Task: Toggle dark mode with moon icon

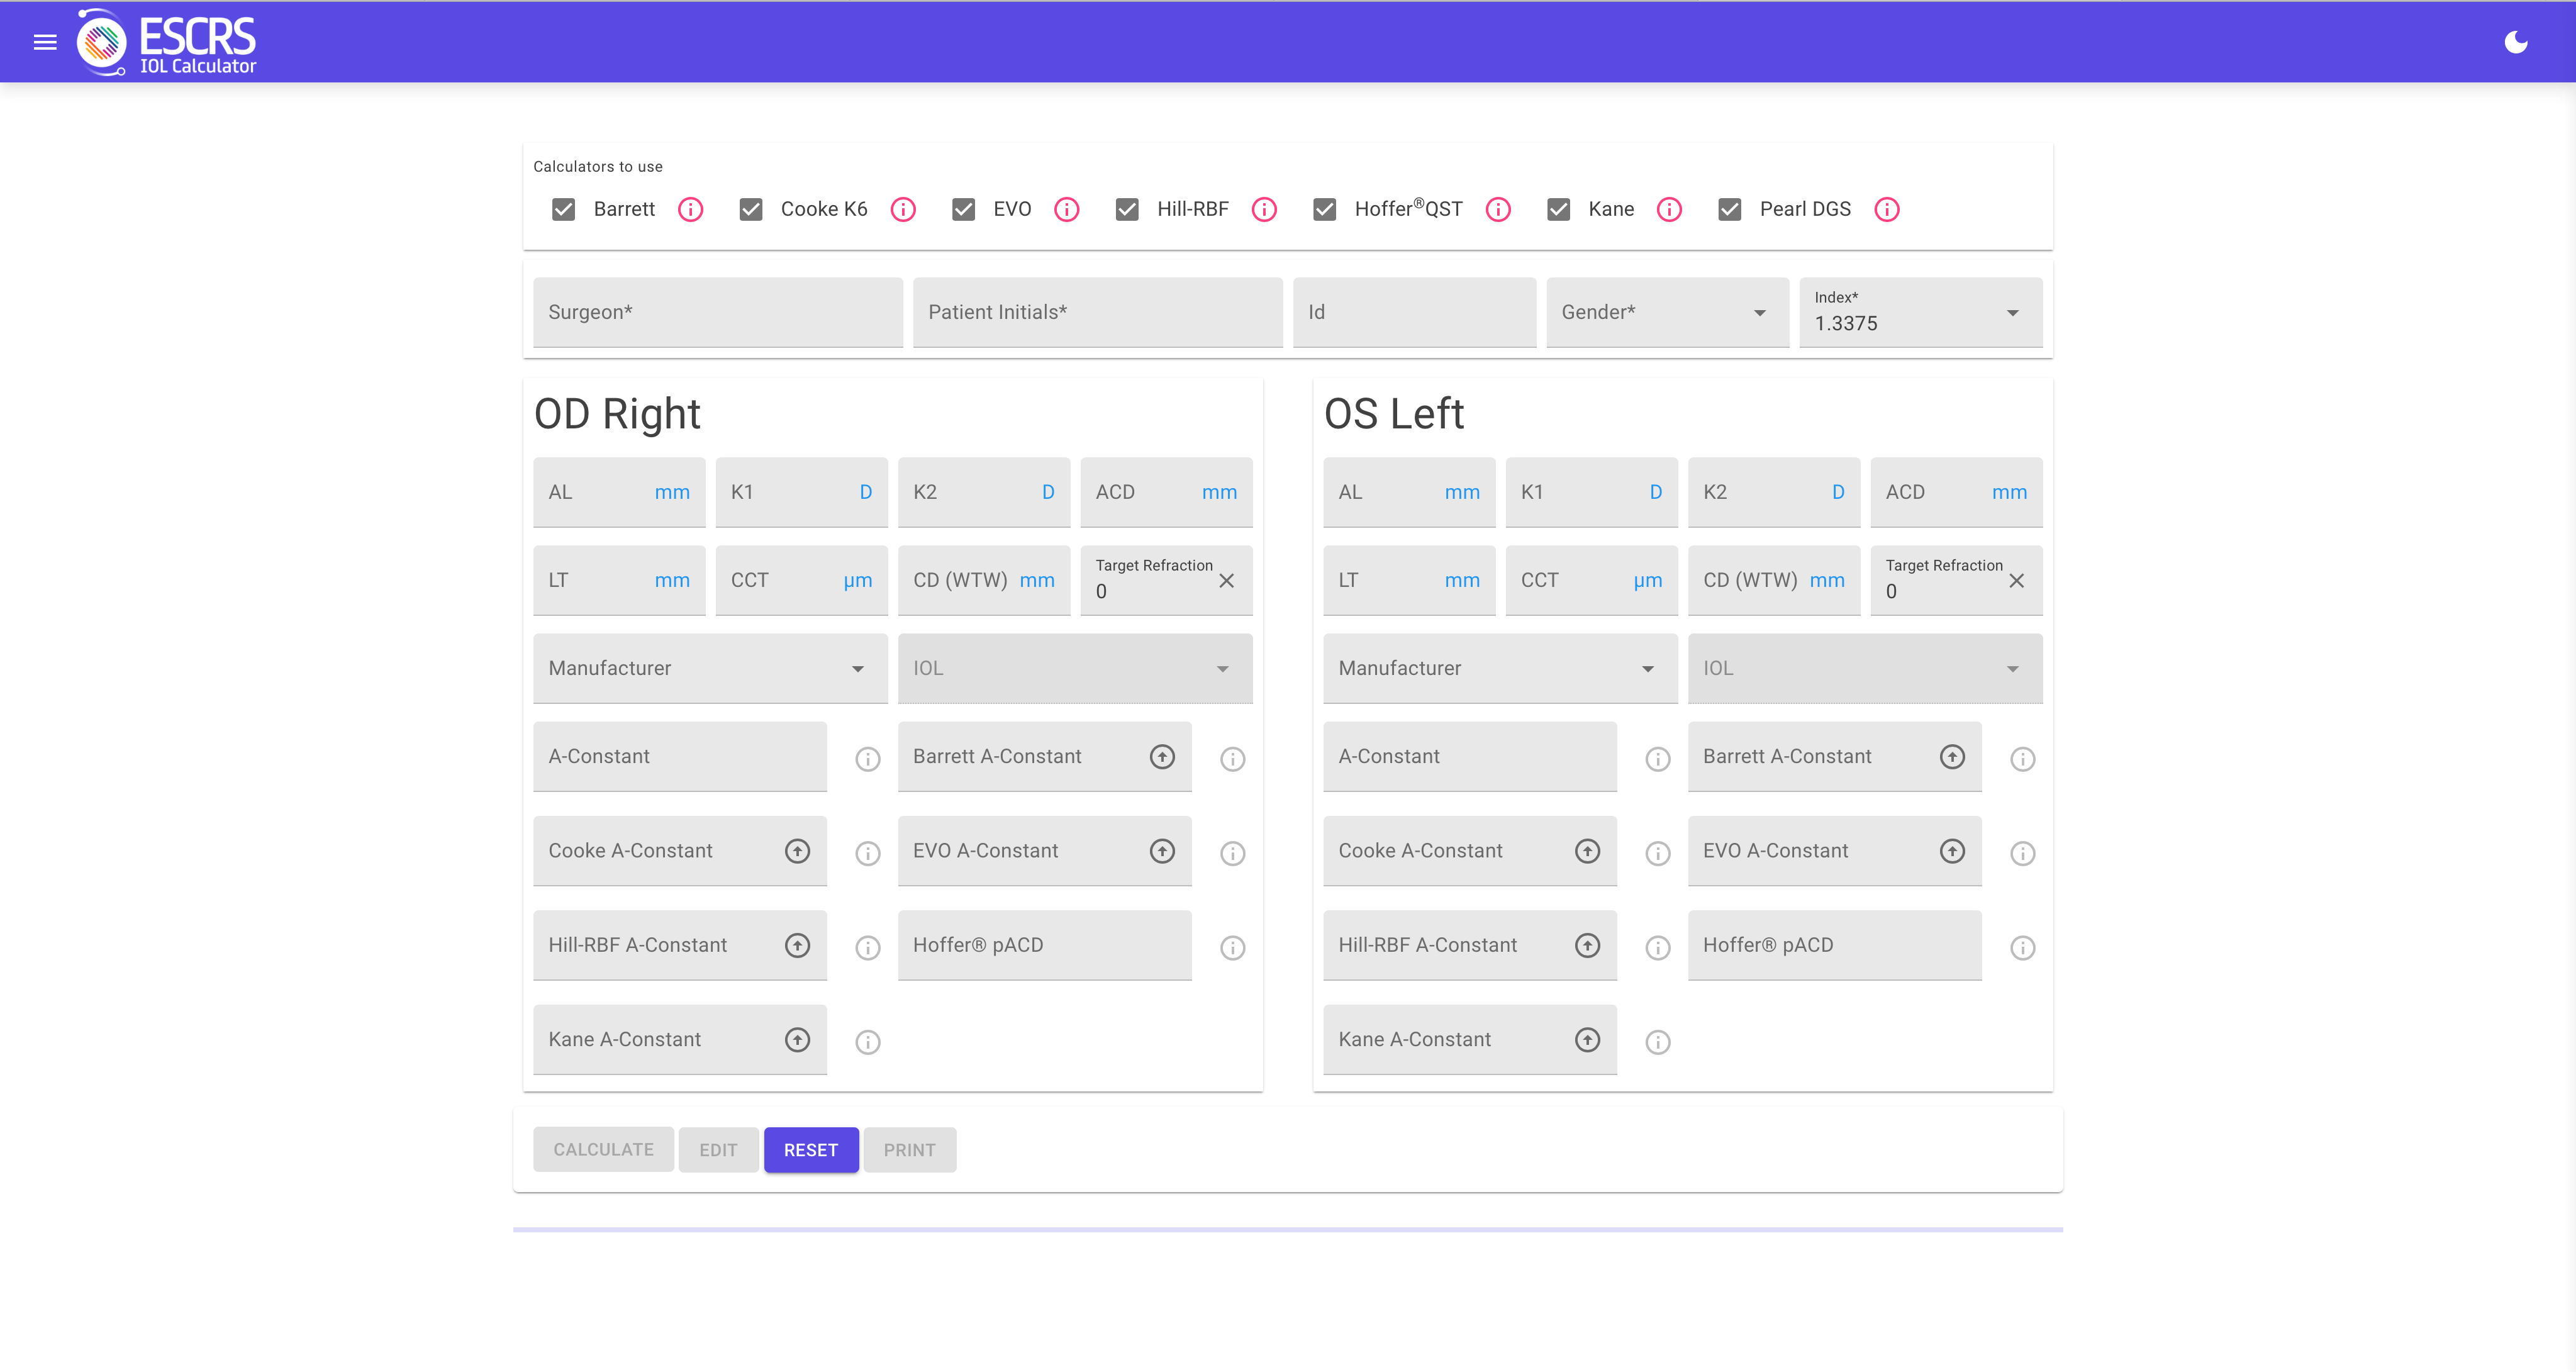Action: click(2515, 42)
